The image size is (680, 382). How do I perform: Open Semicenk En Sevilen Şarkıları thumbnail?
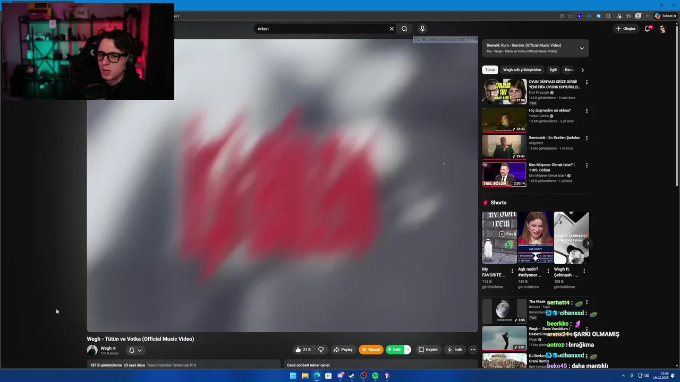(504, 147)
